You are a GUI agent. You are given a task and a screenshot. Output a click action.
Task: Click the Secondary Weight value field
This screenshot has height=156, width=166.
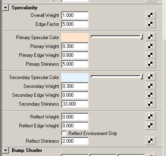tap(75, 86)
